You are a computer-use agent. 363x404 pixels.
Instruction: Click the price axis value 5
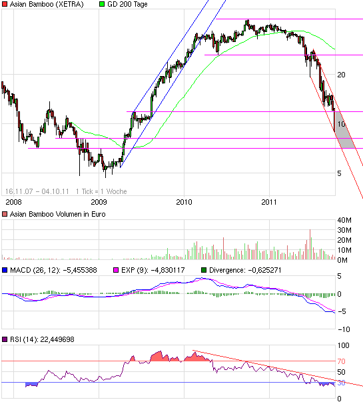click(339, 173)
